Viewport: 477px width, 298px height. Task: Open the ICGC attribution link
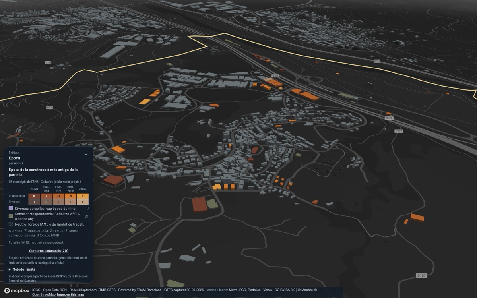[36, 290]
